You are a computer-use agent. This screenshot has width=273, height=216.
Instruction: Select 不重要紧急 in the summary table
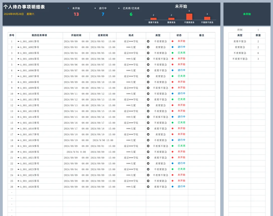click(240, 53)
